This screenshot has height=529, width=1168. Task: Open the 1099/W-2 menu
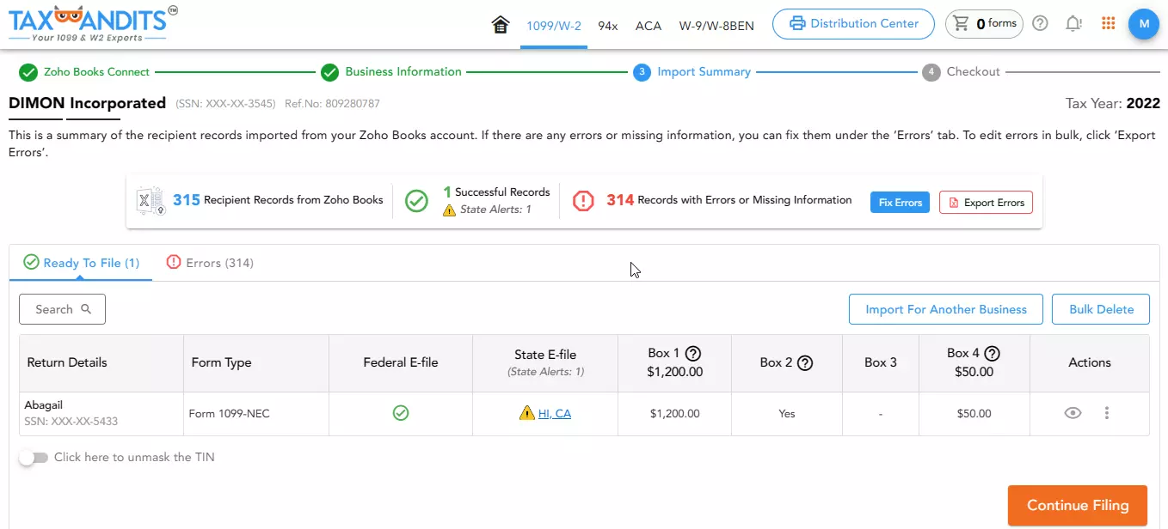[x=554, y=26]
